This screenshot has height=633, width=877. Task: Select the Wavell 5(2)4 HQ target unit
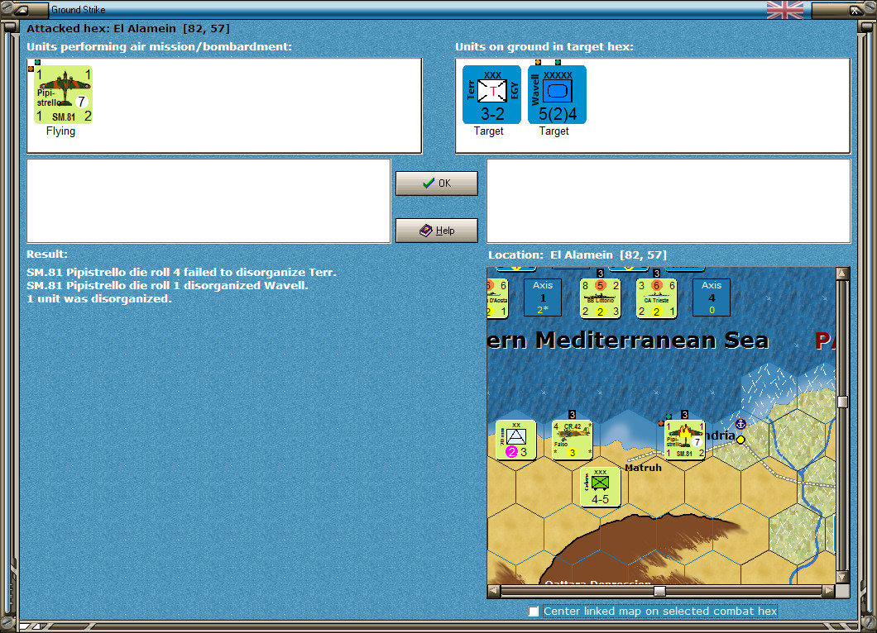pos(557,94)
